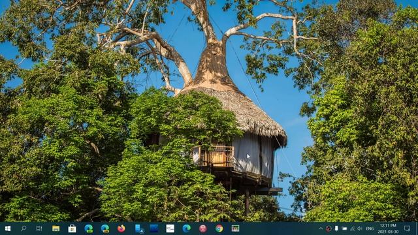Click the safely remove hardware tray icon
The image size is (418, 235).
pos(336,228)
